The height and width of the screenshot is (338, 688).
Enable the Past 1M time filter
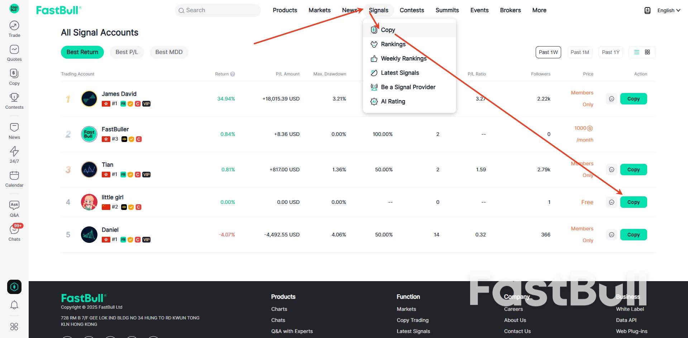580,52
